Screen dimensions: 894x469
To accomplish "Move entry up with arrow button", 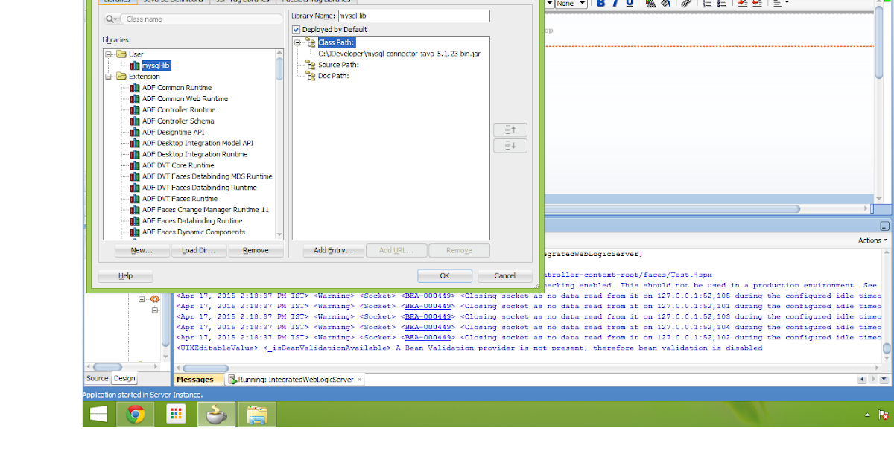I will pyautogui.click(x=510, y=130).
